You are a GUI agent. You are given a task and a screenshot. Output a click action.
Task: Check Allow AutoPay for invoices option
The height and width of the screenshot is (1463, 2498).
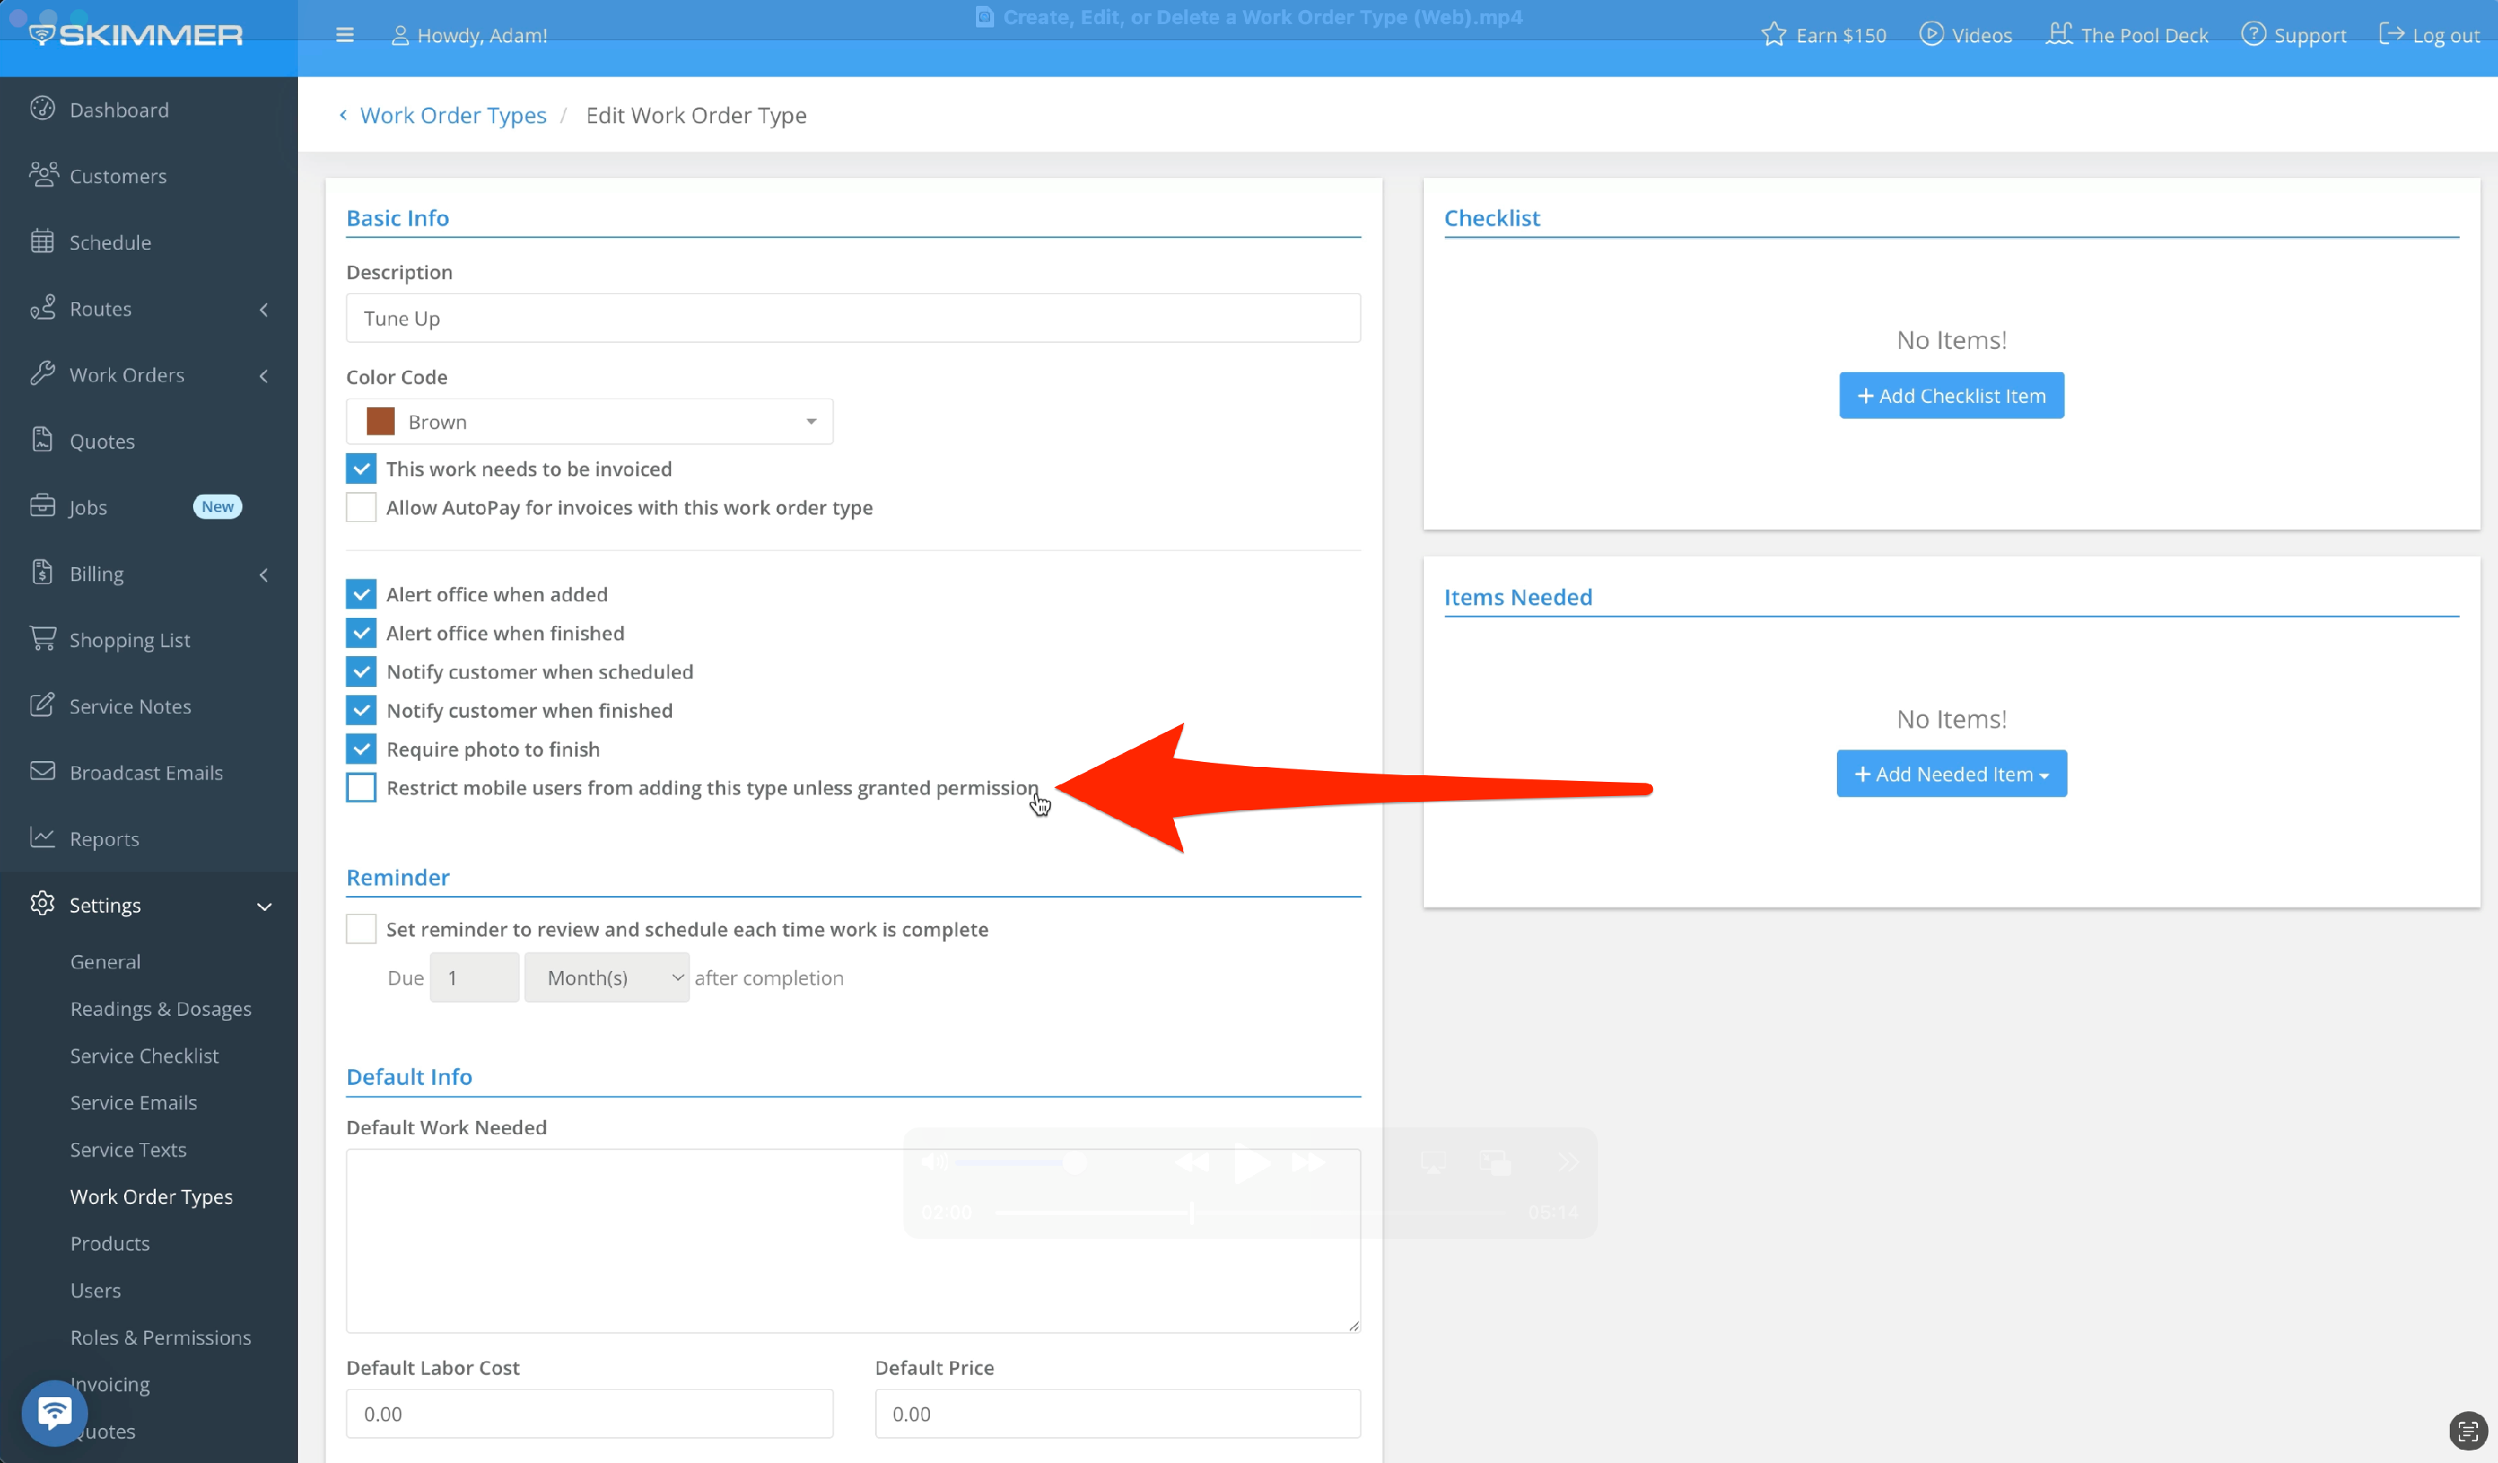[x=361, y=507]
